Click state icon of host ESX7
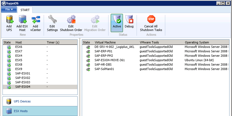This screenshot has height=116, width=232. (x=9, y=52)
